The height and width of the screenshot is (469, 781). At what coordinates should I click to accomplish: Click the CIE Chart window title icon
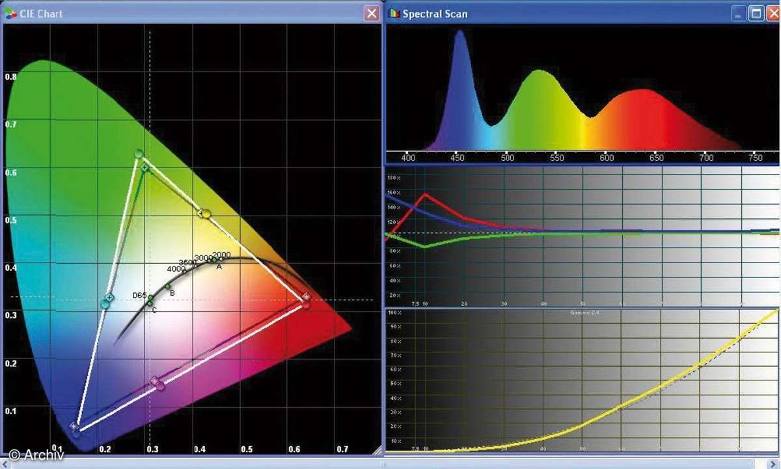11,14
